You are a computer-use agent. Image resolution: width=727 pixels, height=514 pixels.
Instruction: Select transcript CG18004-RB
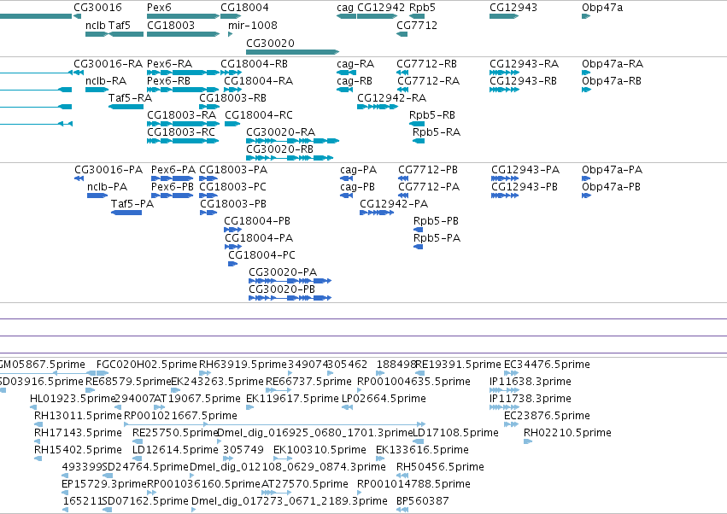tap(254, 63)
